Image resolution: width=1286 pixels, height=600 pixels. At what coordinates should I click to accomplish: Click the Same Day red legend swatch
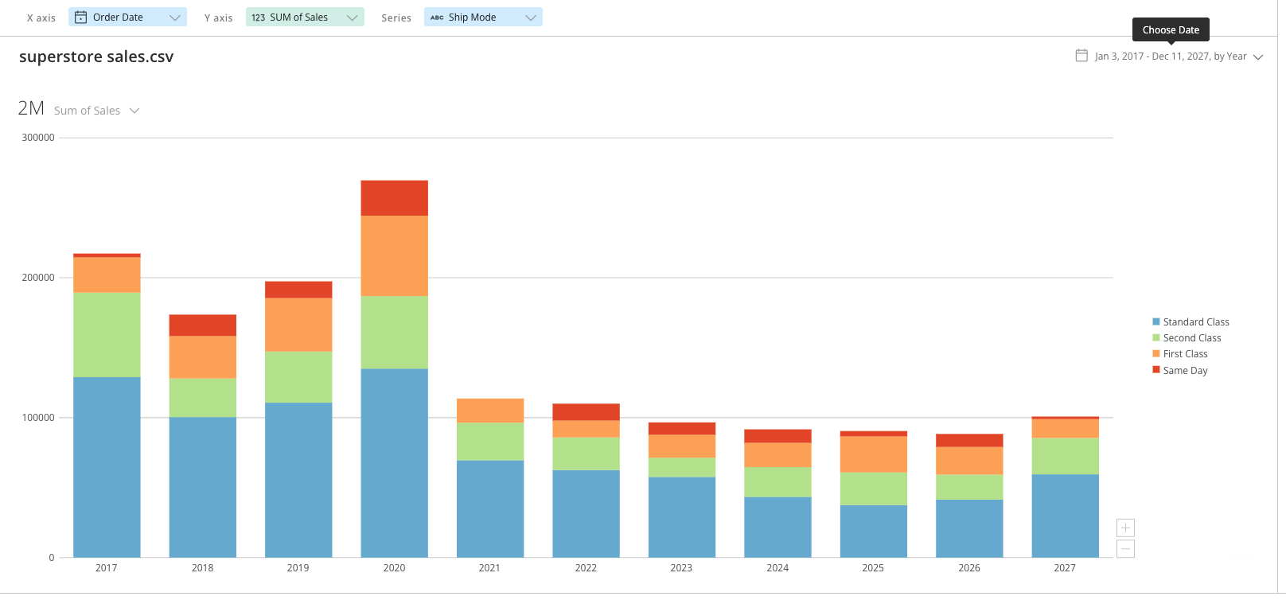[1156, 370]
